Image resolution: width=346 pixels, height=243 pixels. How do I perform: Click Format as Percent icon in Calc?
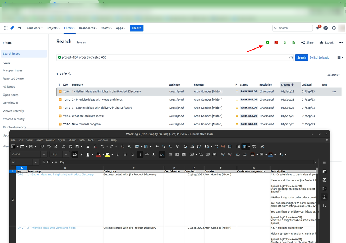201,154
